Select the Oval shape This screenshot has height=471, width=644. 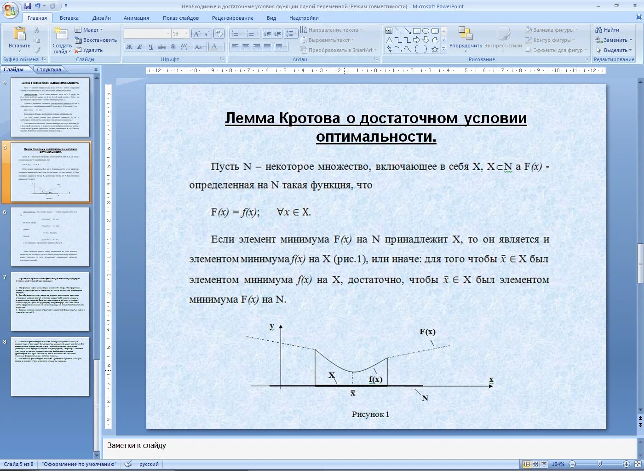pyautogui.click(x=425, y=31)
